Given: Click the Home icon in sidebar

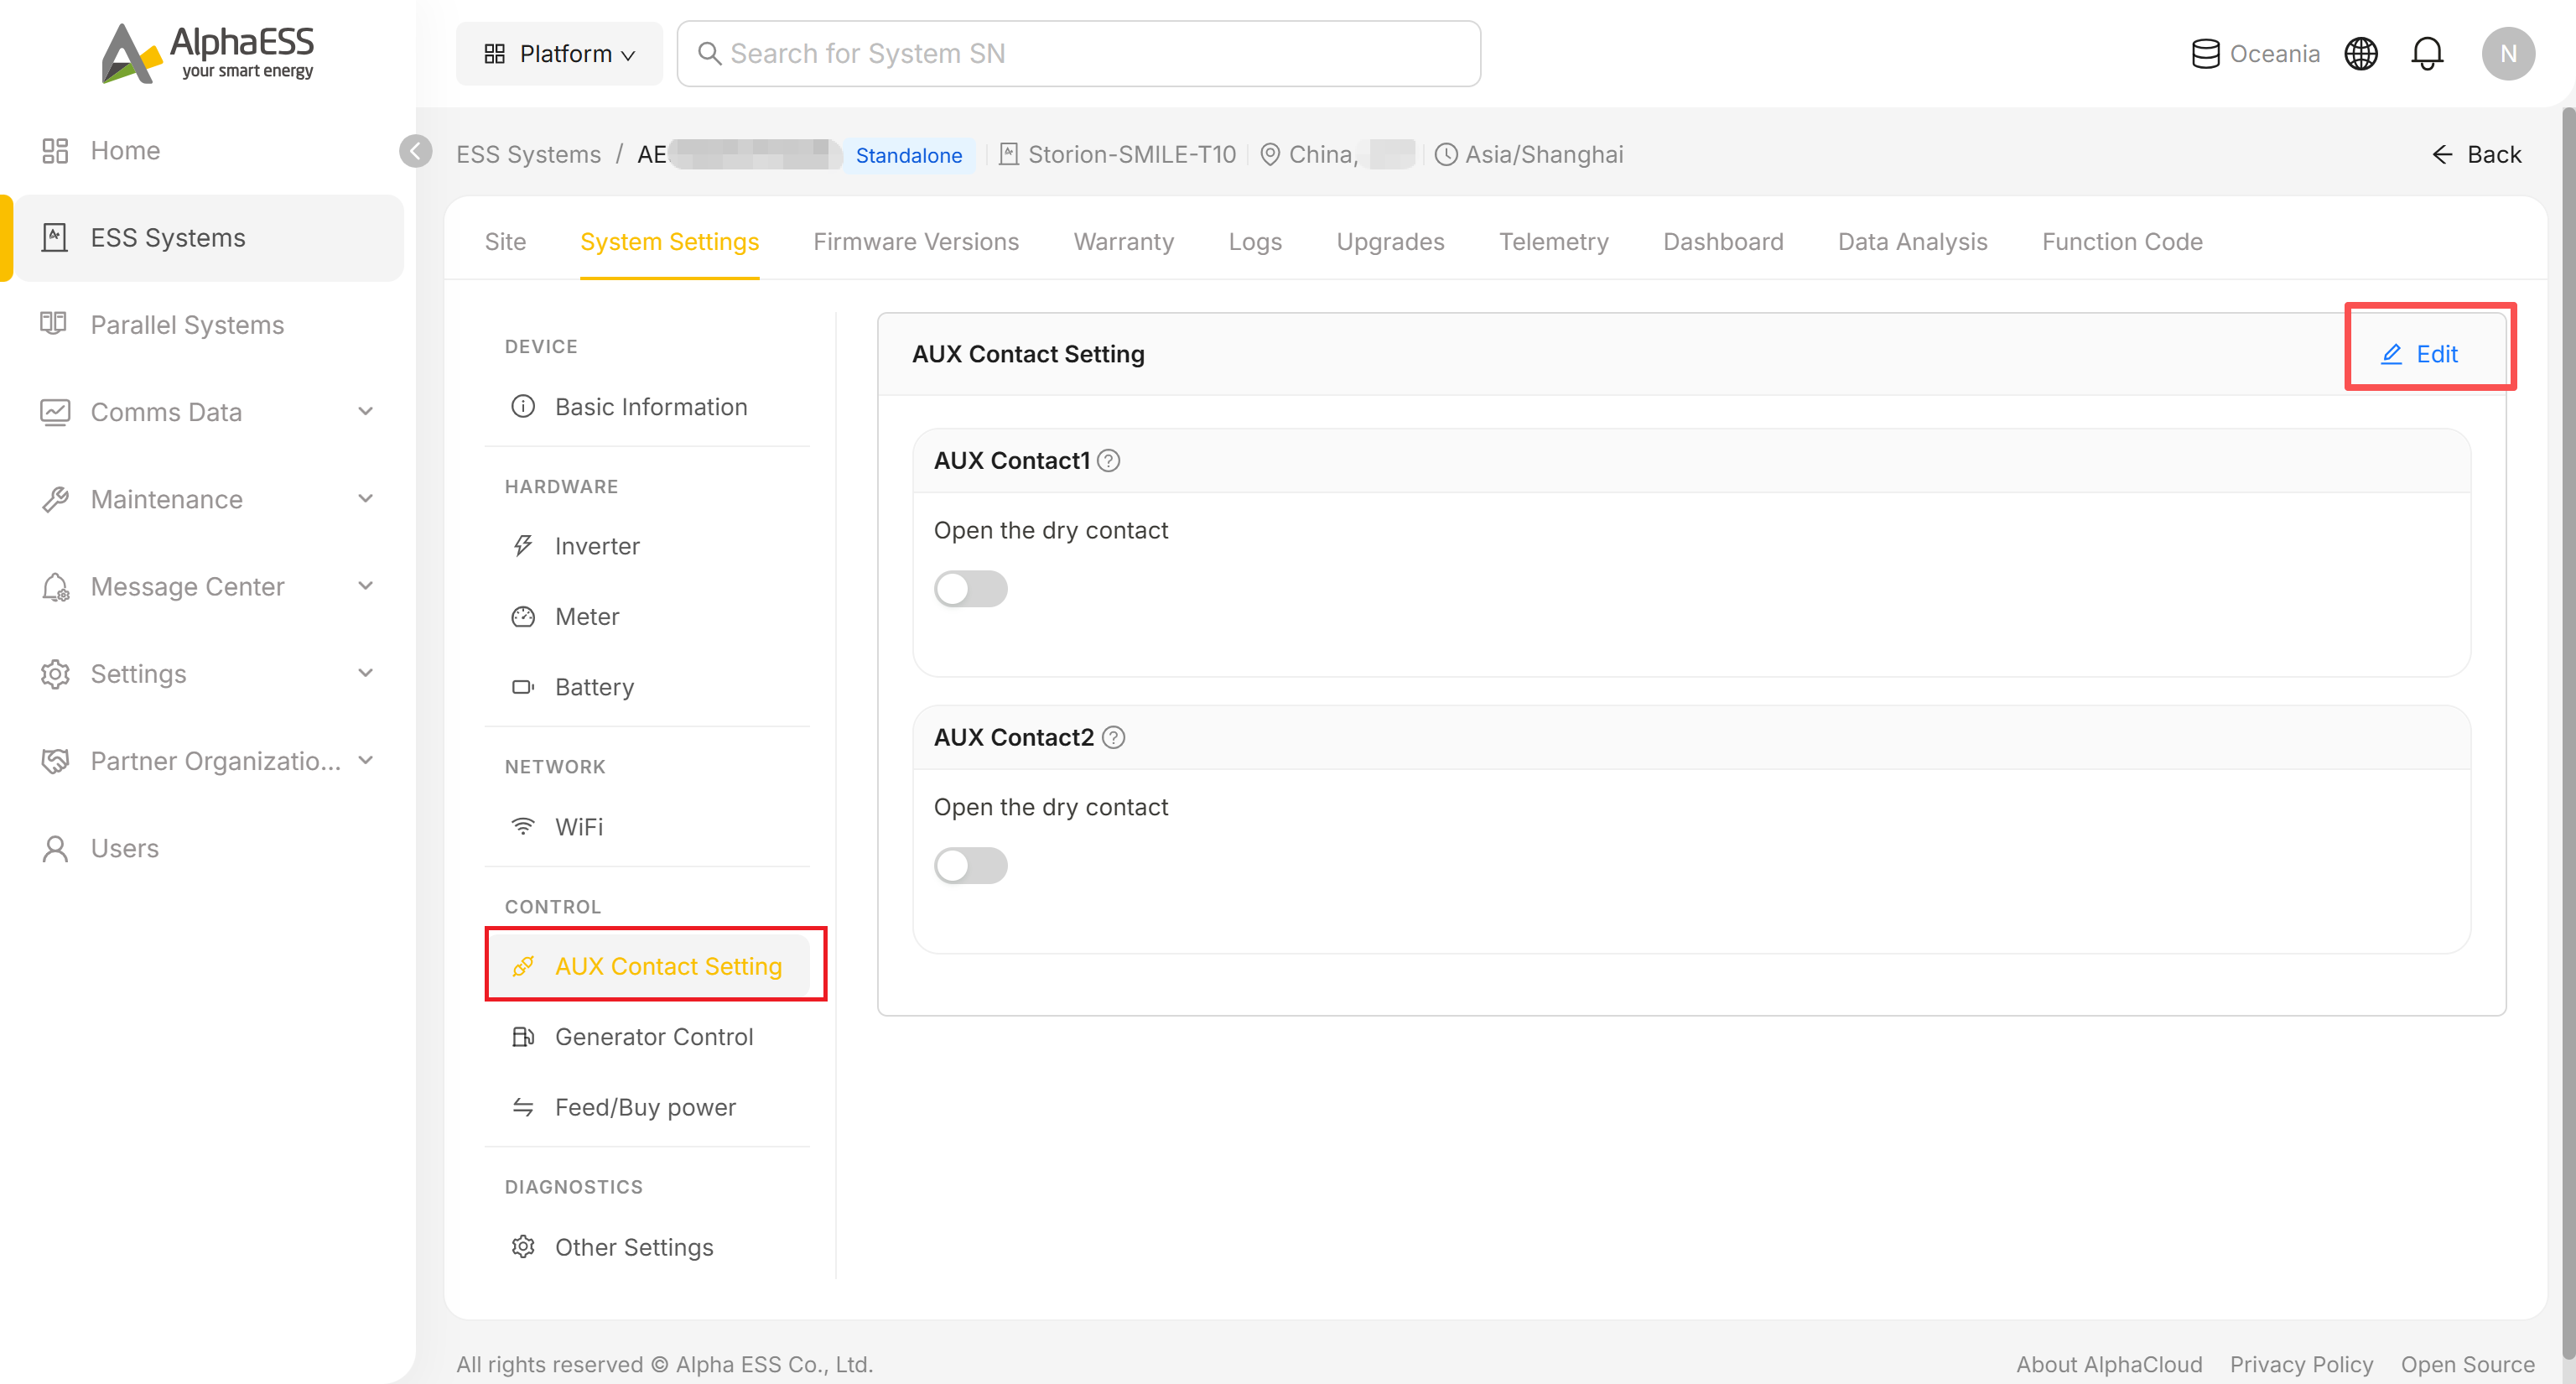Looking at the screenshot, I should [55, 150].
